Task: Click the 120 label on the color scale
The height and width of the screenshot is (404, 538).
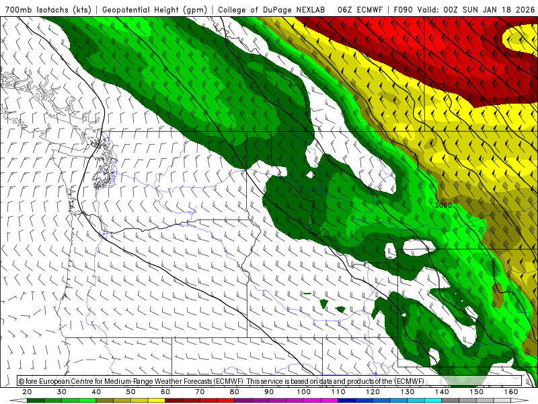Action: 373,392
